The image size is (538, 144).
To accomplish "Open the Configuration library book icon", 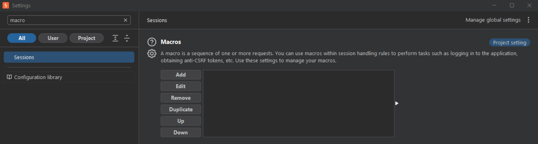I will point(9,77).
